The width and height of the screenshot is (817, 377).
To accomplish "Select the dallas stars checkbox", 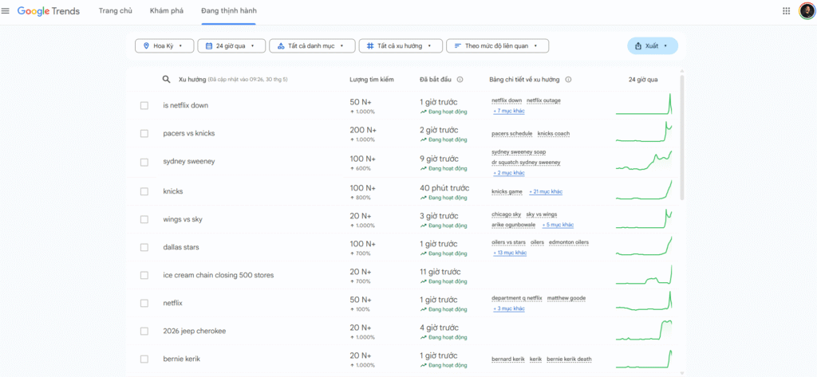I will (x=144, y=248).
